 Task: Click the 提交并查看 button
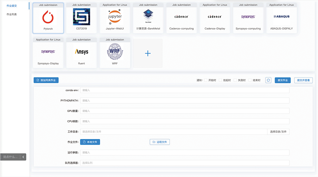(303, 80)
